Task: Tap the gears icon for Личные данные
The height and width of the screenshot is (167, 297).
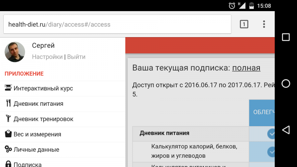Action: point(8,149)
